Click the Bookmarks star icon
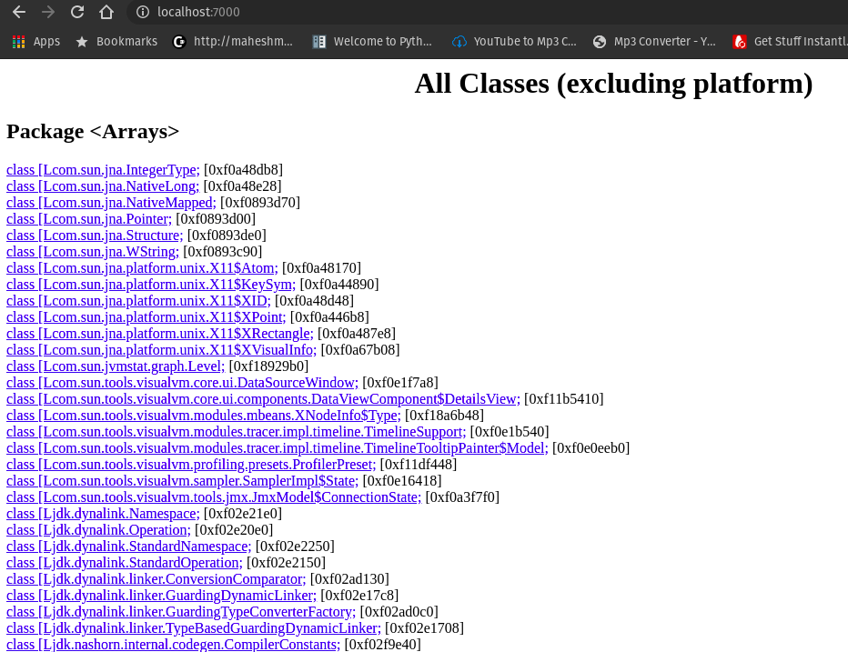The height and width of the screenshot is (652, 848). (83, 40)
